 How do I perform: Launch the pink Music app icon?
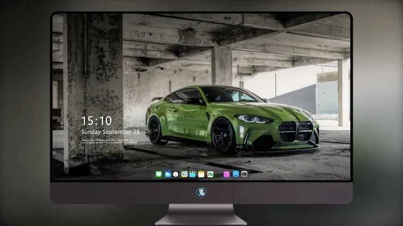[226, 174]
